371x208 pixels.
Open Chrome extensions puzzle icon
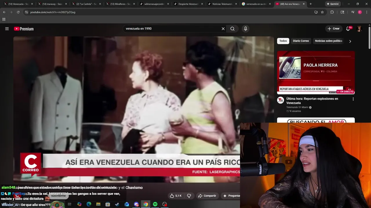click(332, 12)
